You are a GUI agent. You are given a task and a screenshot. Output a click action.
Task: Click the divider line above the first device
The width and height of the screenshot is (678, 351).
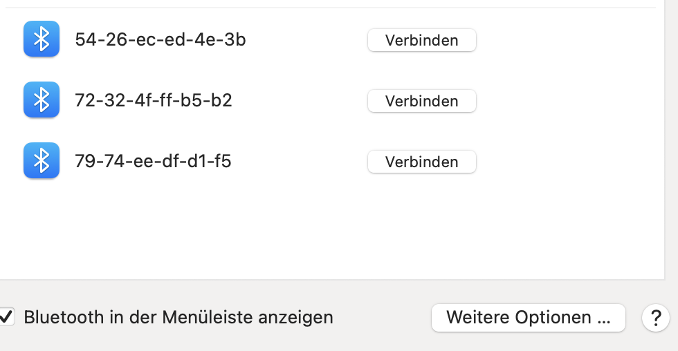click(332, 8)
